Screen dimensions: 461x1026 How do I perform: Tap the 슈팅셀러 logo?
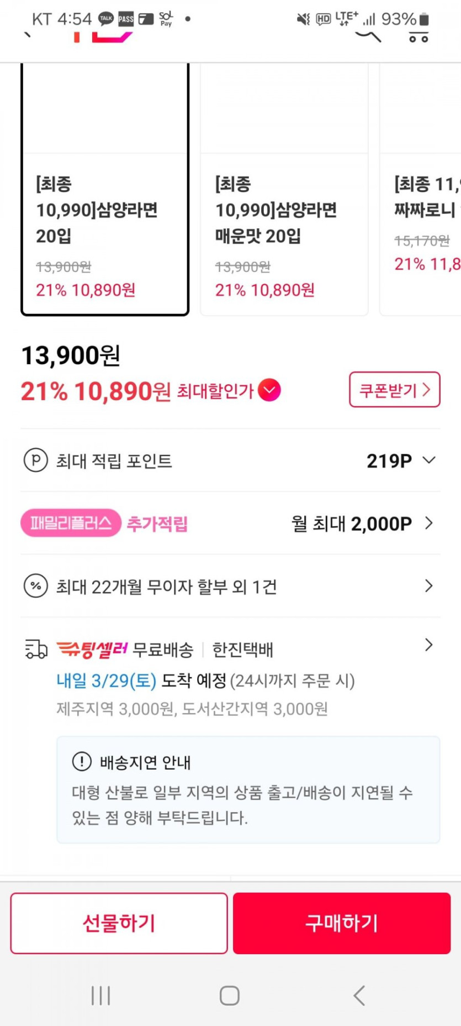(92, 650)
